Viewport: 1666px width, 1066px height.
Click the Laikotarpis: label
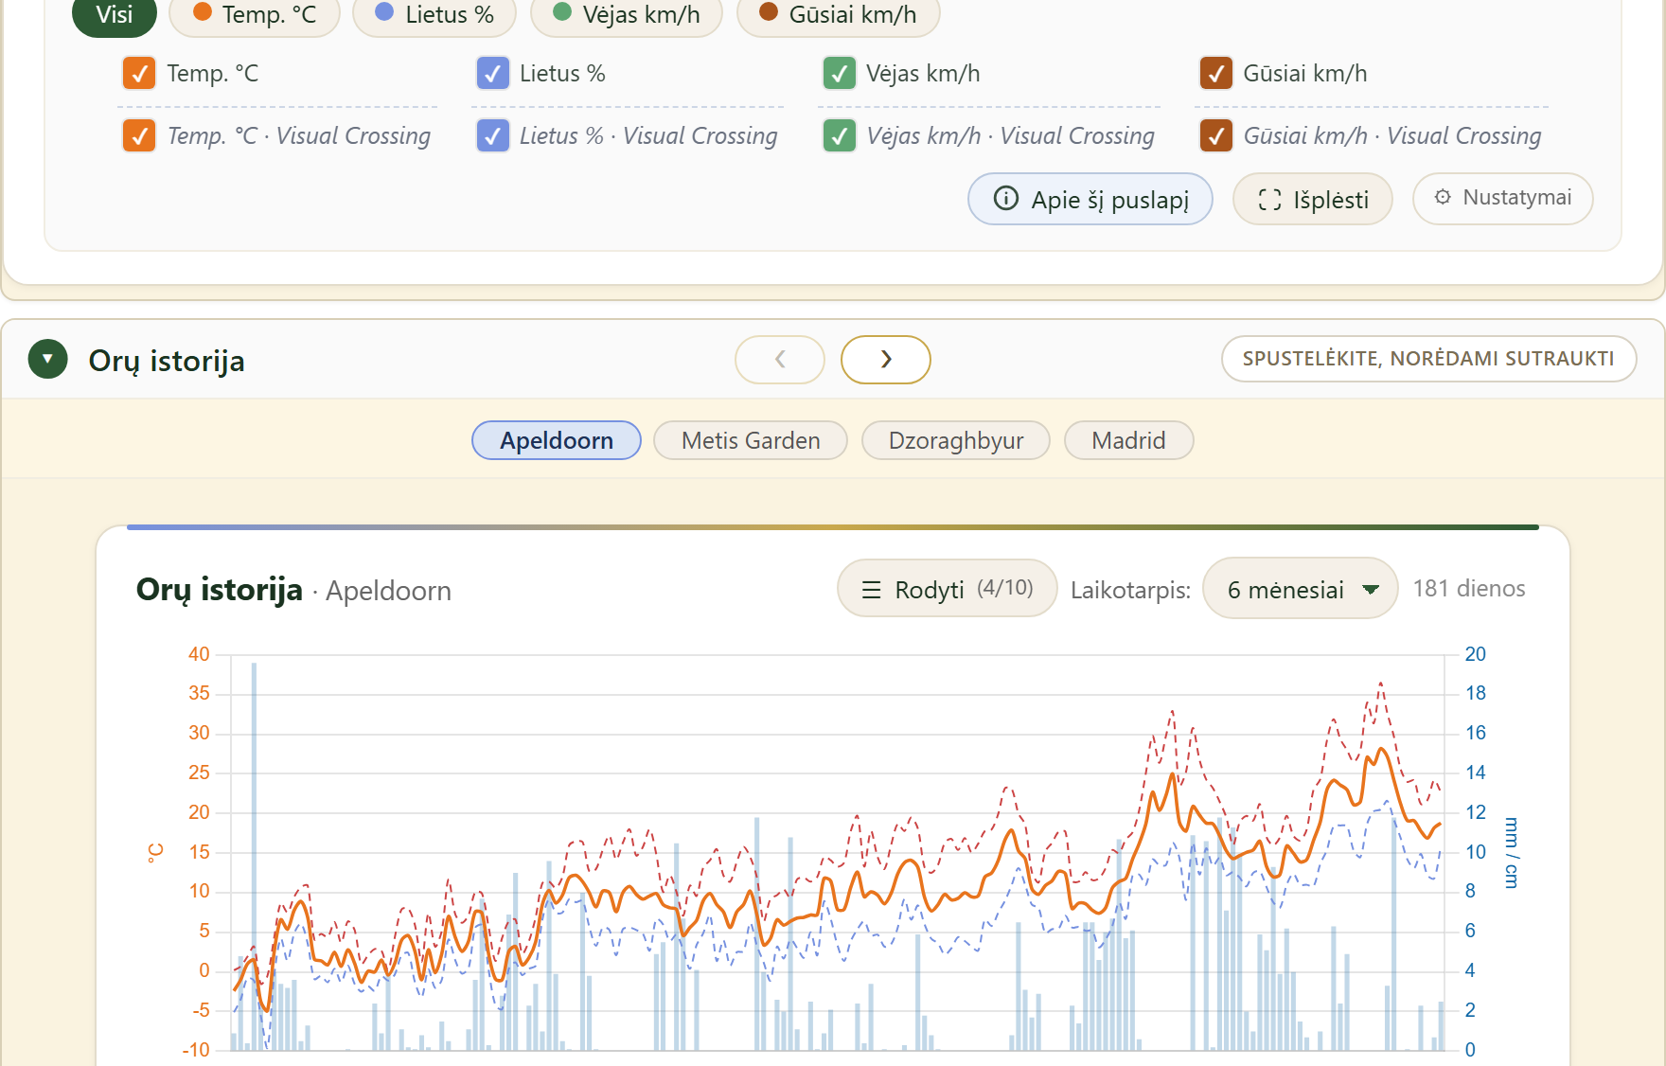1130,590
